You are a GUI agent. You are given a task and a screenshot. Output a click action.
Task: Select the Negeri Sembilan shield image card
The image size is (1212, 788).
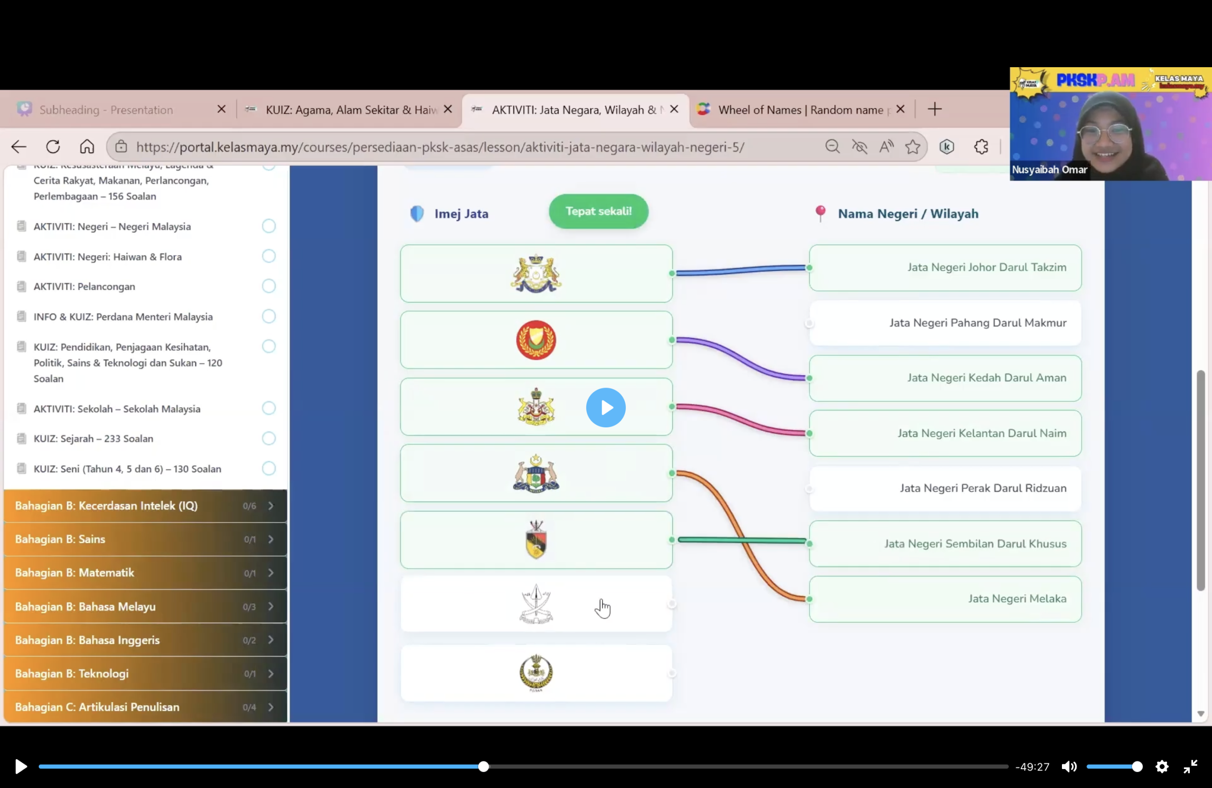coord(536,540)
